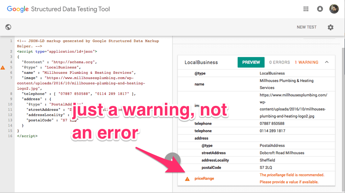Collapse the LocalBusiness results panel
The width and height of the screenshot is (345, 193).
pos(327,62)
